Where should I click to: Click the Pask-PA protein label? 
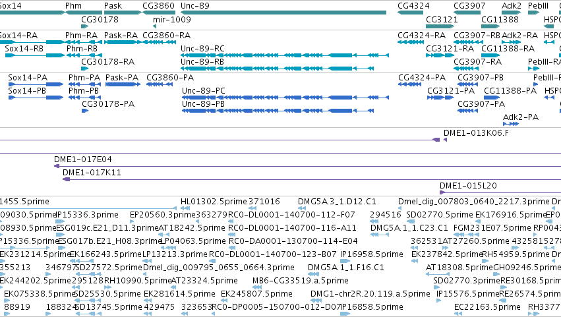tap(122, 78)
